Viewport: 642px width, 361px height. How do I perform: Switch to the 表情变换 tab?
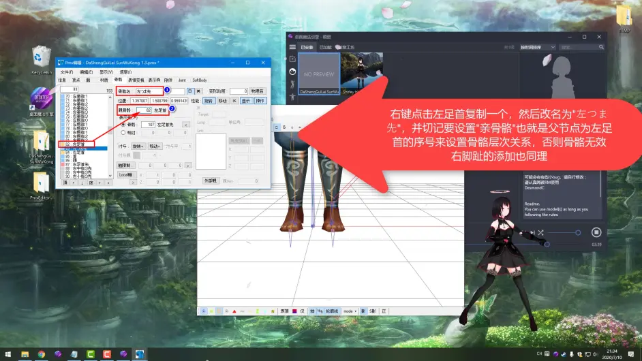point(136,80)
